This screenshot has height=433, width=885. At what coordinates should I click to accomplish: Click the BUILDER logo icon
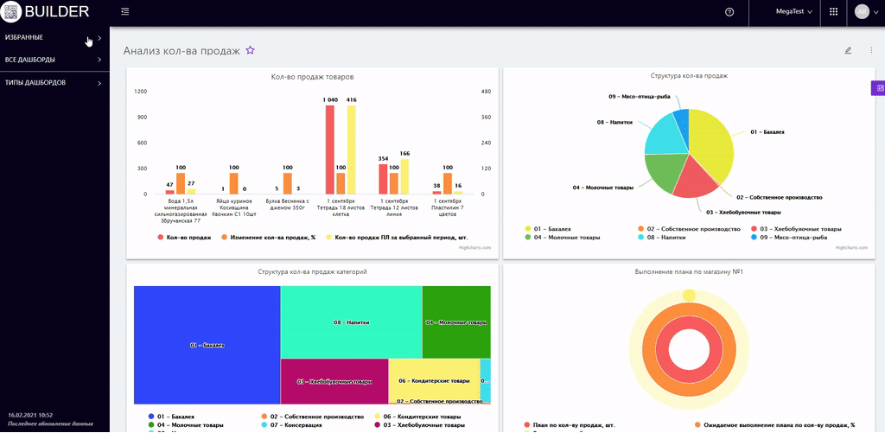click(12, 12)
